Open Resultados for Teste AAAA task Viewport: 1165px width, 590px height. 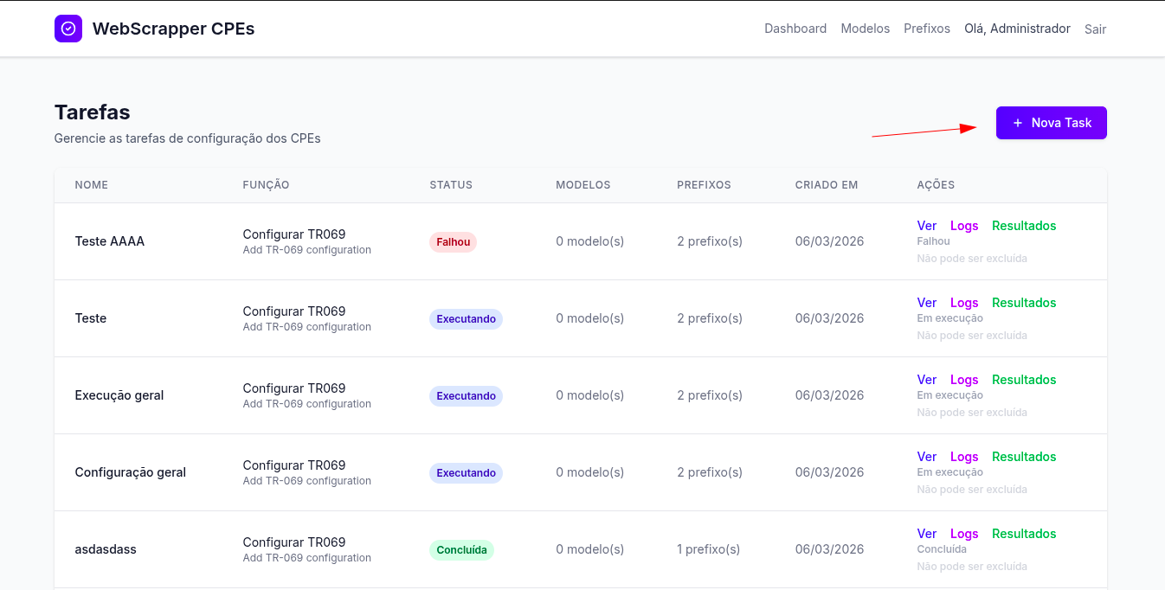coord(1023,226)
